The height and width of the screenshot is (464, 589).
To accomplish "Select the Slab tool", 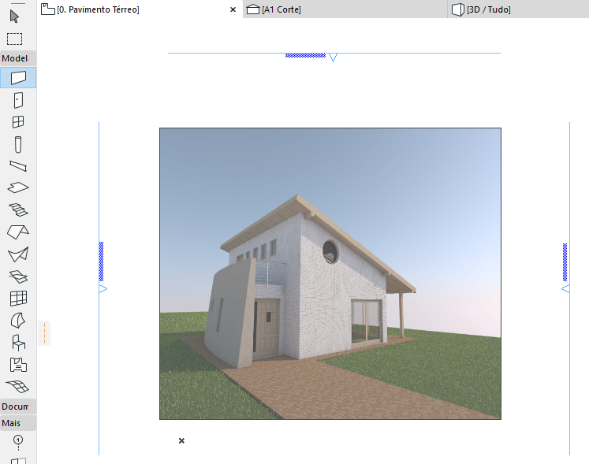I will pos(18,187).
